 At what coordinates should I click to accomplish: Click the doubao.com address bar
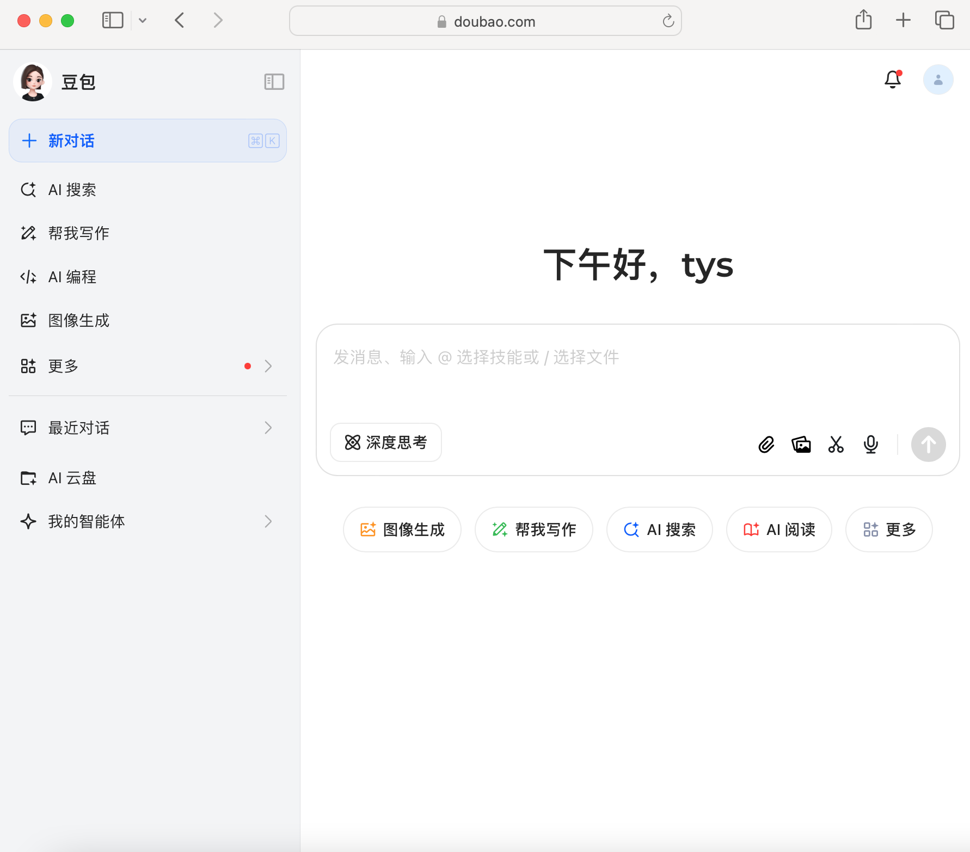[486, 21]
